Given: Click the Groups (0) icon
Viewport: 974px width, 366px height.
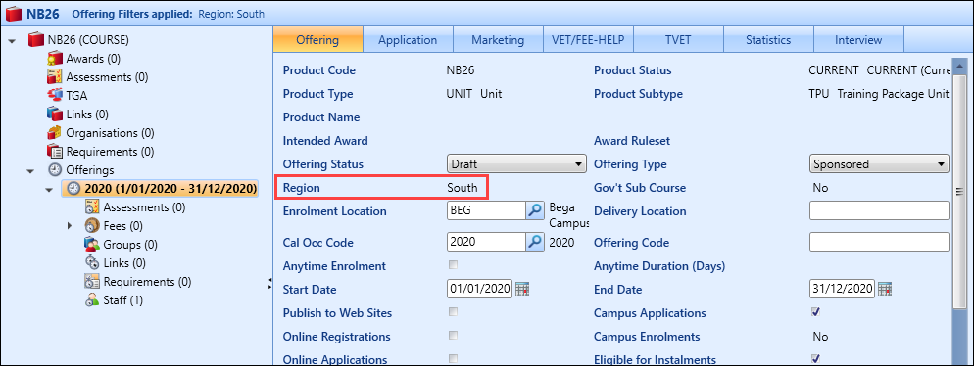Looking at the screenshot, I should click(92, 245).
